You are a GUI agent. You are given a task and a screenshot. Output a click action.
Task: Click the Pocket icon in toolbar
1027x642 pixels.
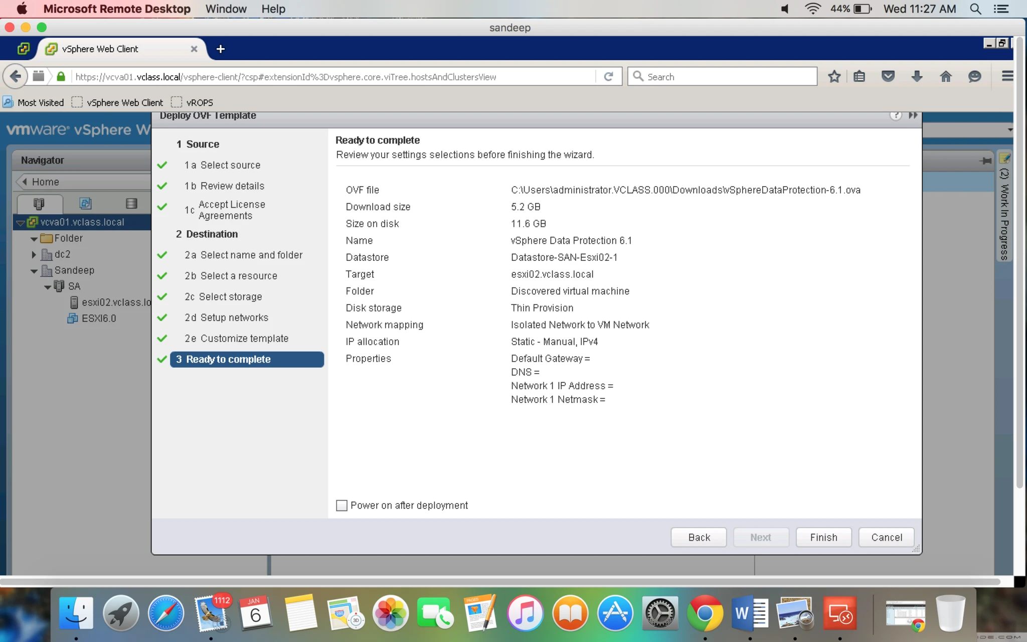[x=888, y=76]
